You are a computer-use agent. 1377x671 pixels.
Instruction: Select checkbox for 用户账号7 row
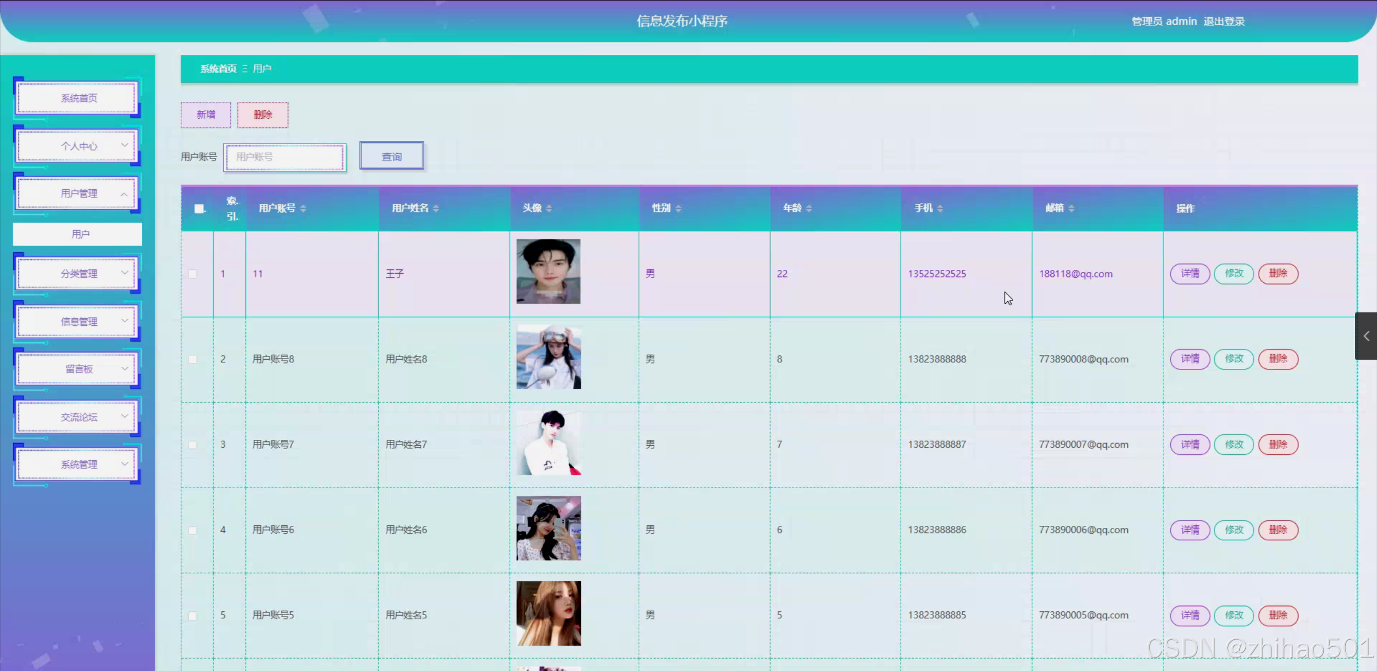click(x=193, y=445)
